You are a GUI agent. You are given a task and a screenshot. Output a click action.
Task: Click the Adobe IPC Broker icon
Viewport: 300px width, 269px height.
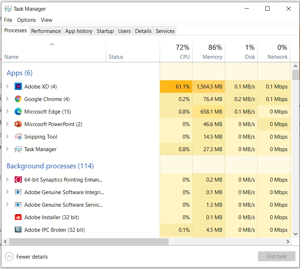tap(18, 230)
